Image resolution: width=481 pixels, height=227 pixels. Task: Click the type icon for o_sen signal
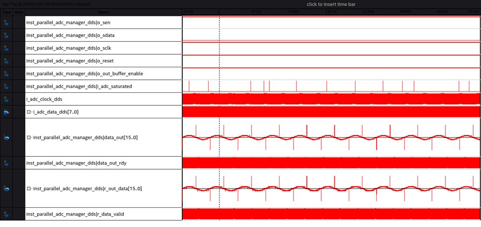(6, 23)
